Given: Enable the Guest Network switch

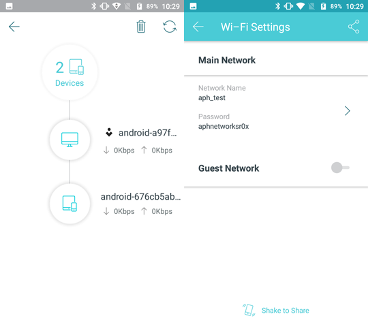Looking at the screenshot, I should pos(340,168).
